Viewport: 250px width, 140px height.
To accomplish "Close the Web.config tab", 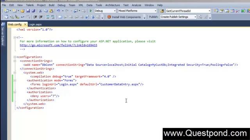I will tap(25, 24).
